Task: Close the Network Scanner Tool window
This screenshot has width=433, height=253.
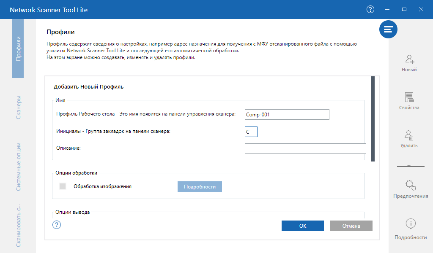Action: pyautogui.click(x=421, y=9)
